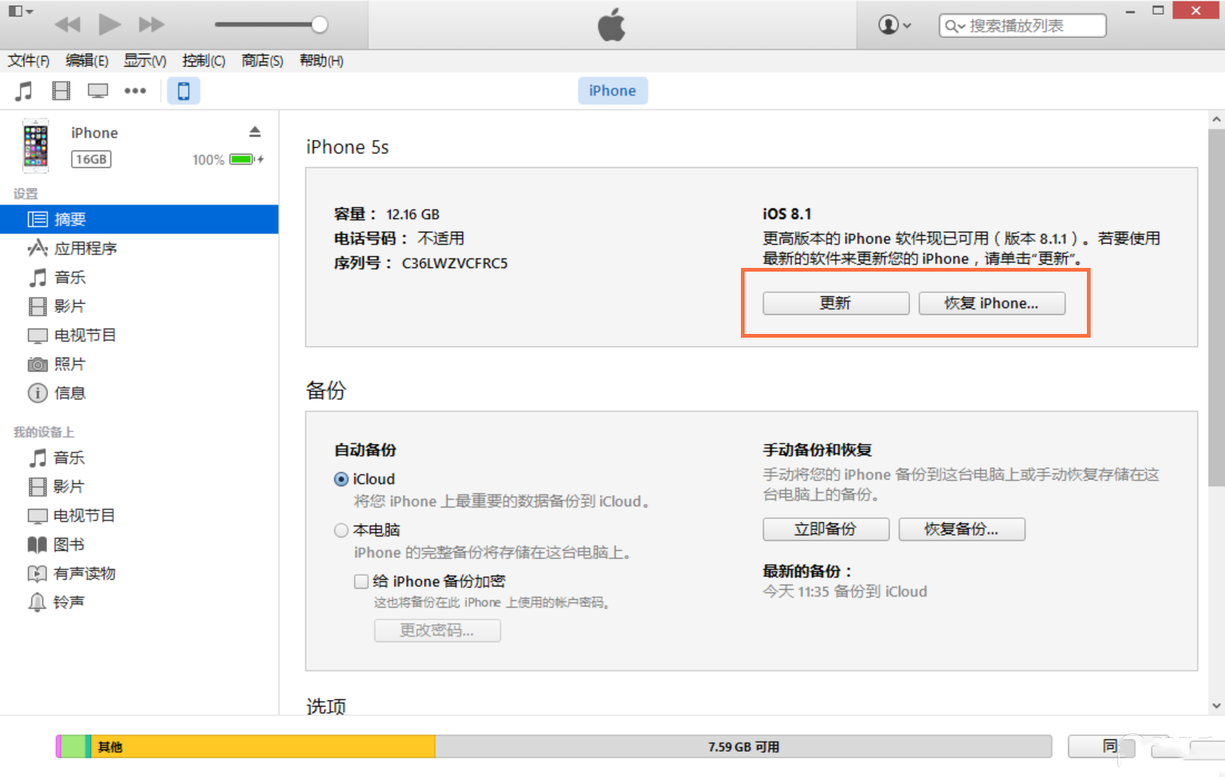Click the iPhone device thumbnail image
Image resolution: width=1225 pixels, height=777 pixels.
click(36, 145)
